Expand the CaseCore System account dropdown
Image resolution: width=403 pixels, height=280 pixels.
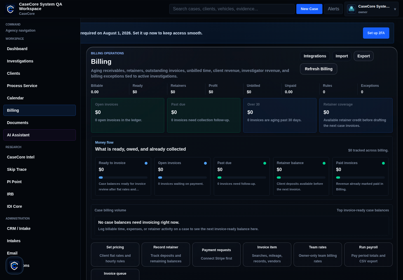371,9
